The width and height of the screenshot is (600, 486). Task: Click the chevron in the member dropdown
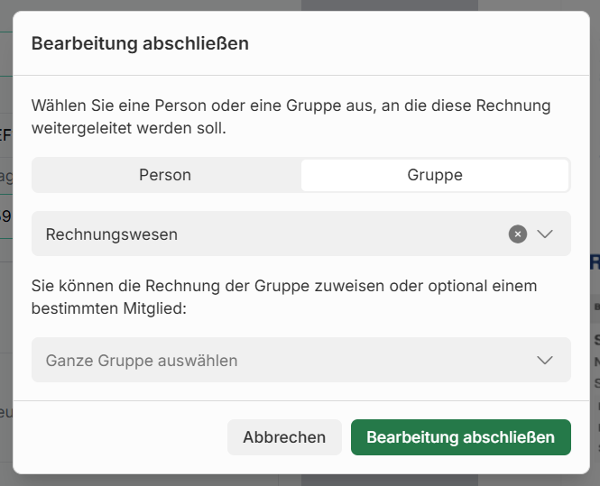[545, 361]
